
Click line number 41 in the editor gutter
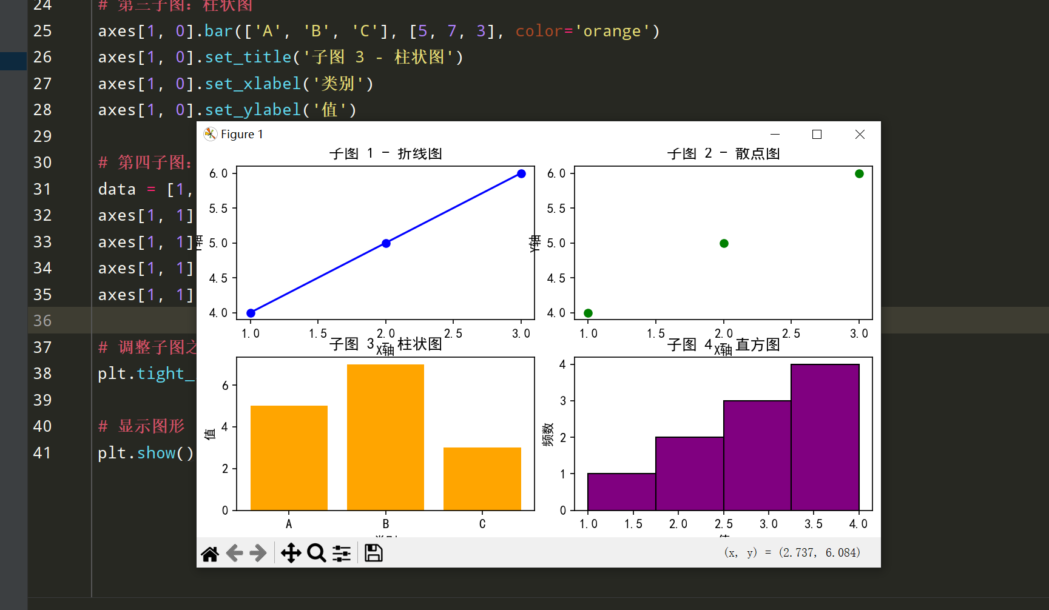[x=42, y=453]
